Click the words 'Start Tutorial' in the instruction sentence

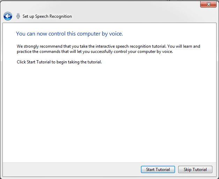click(x=39, y=62)
